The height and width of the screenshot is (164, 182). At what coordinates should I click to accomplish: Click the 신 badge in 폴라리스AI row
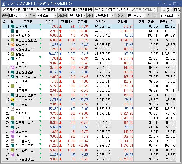point(12,31)
